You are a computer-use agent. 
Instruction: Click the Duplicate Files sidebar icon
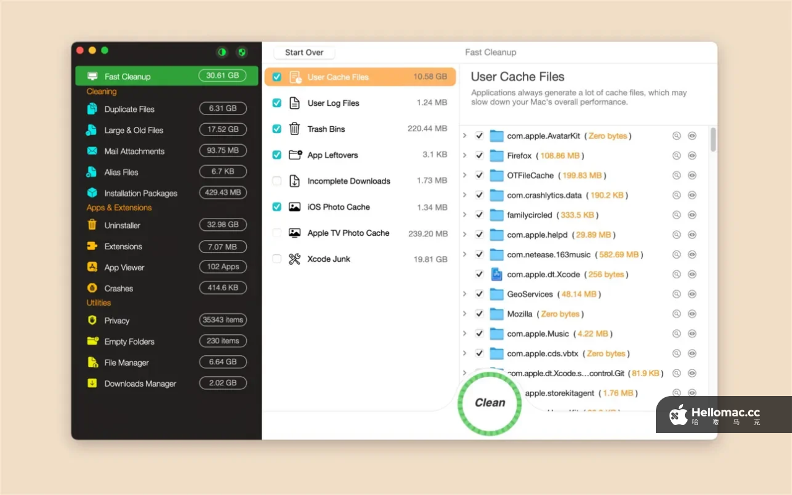pos(92,109)
